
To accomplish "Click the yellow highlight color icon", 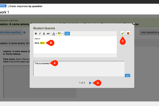I will click(59, 34).
